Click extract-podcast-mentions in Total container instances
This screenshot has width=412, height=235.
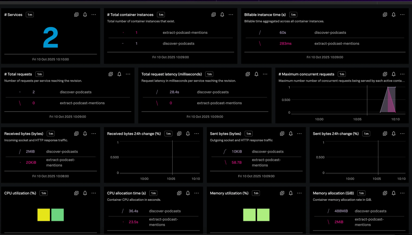[179, 33]
